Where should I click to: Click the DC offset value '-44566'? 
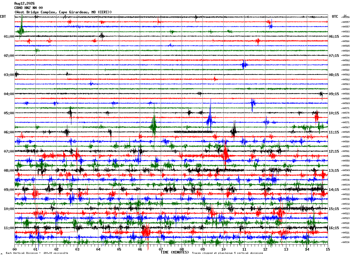pos(345,94)
